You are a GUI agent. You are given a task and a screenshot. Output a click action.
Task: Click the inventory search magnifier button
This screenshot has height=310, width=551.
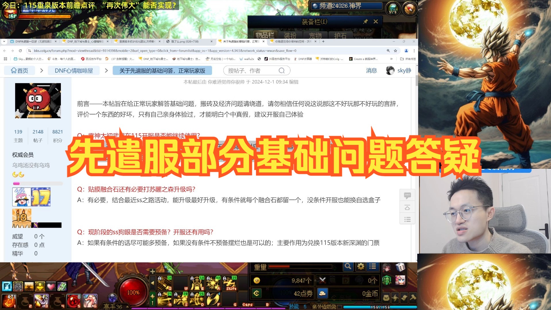pyautogui.click(x=348, y=266)
